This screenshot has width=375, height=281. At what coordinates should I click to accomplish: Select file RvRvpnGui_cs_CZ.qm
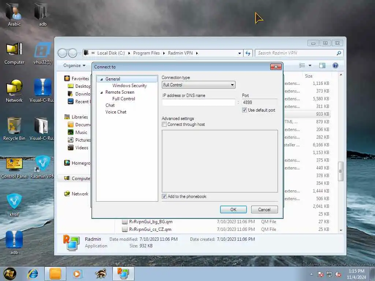[150, 229]
